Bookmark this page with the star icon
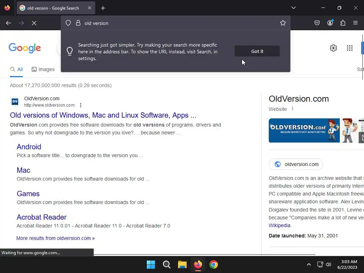Viewport: 364px width, 273px height. coord(283,23)
